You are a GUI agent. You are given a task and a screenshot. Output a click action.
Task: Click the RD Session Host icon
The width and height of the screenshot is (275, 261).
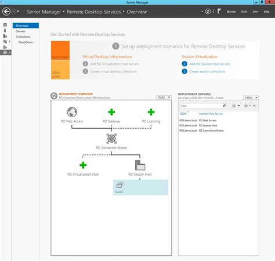pos(140,165)
